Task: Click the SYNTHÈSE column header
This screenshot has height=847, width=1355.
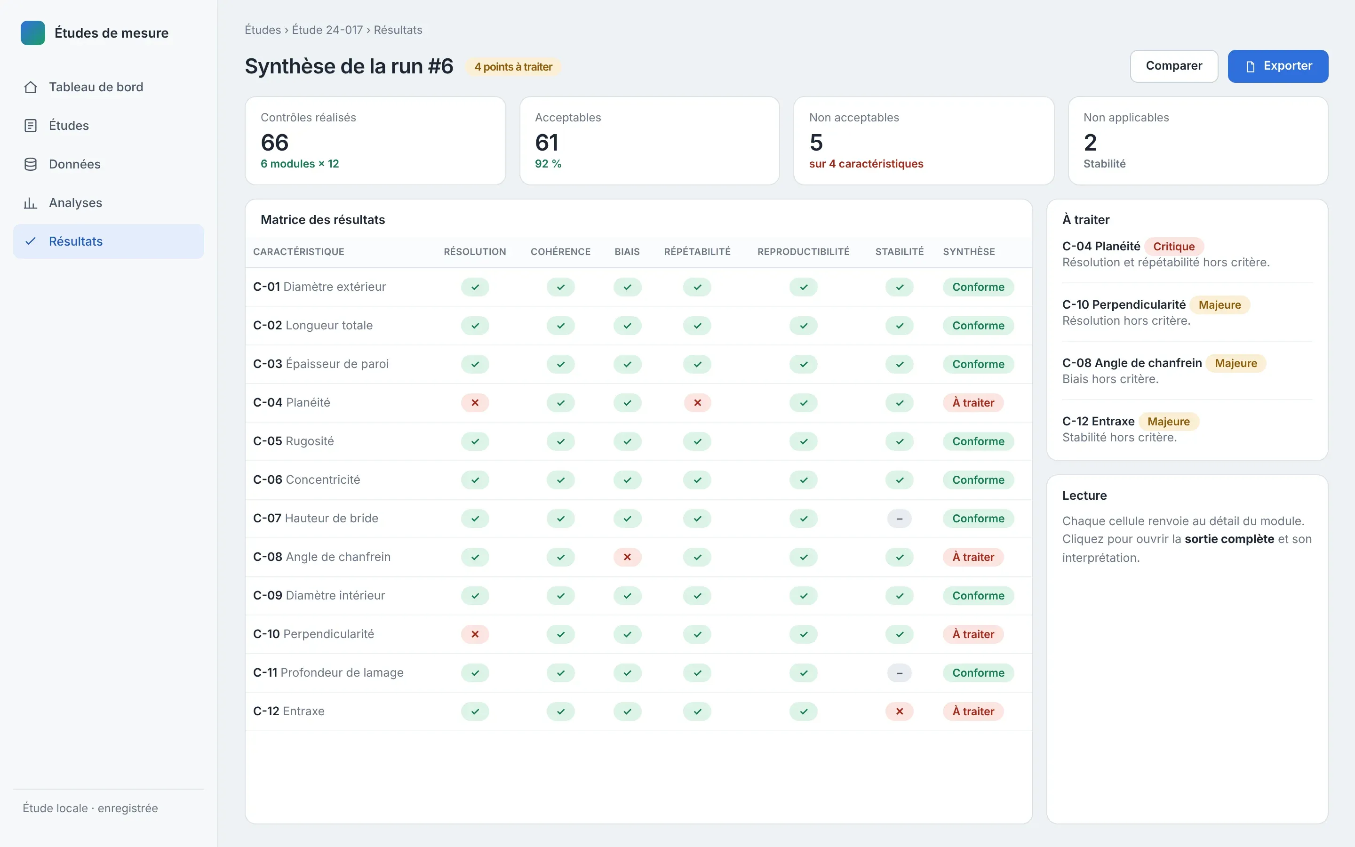Action: click(969, 252)
